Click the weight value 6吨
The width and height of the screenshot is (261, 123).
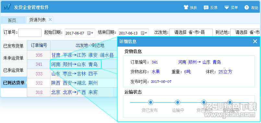tap(187, 72)
